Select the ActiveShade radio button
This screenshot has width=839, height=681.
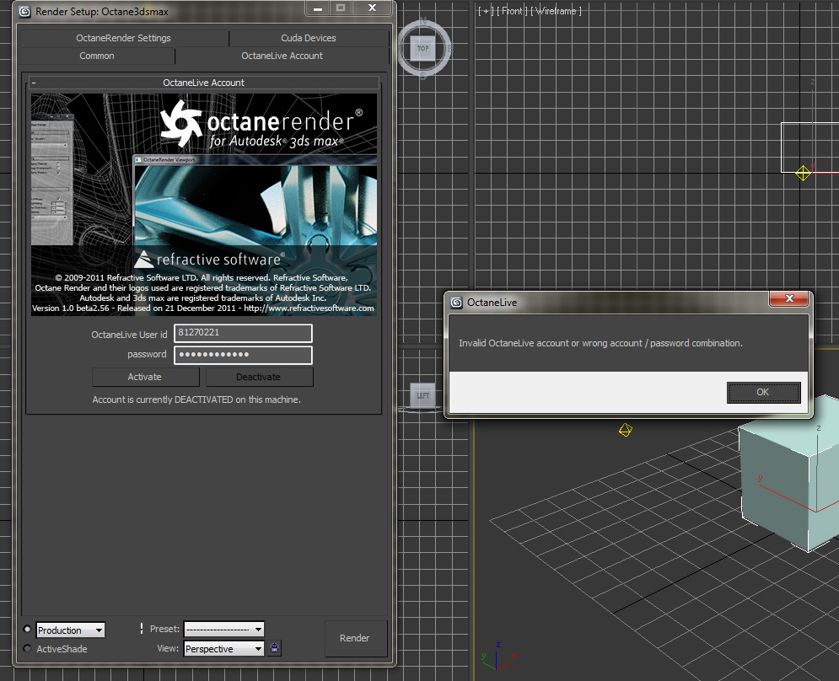(x=27, y=648)
